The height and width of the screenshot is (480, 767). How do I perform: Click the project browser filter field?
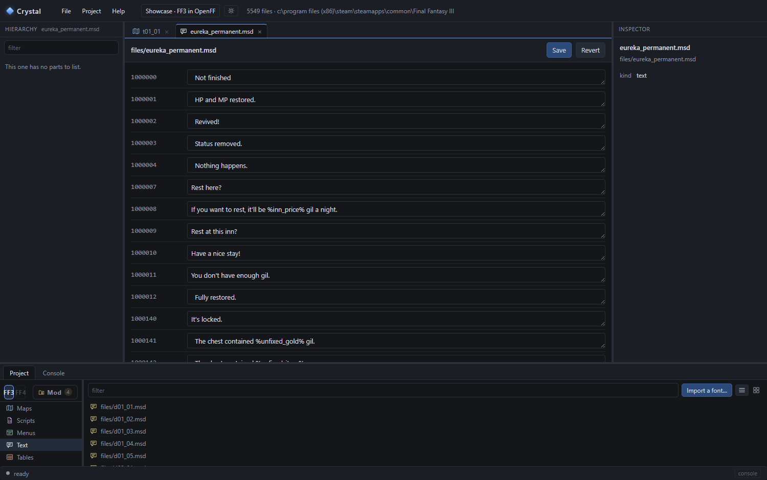point(383,390)
